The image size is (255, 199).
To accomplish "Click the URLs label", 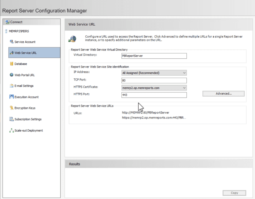I will click(x=78, y=113).
